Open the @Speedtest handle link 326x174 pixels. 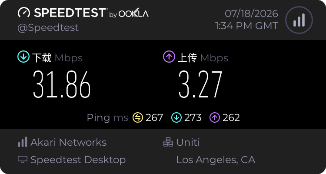tap(48, 28)
